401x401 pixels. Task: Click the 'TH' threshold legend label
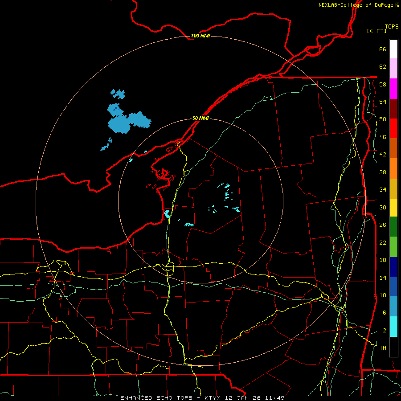[383, 348]
